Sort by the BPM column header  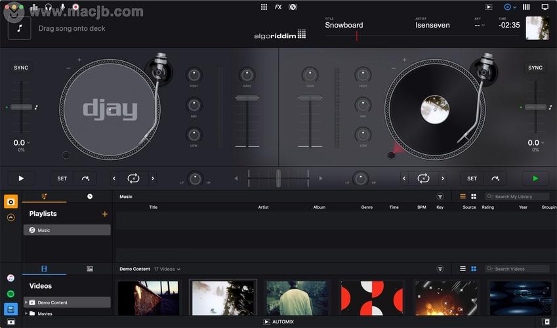click(x=422, y=207)
